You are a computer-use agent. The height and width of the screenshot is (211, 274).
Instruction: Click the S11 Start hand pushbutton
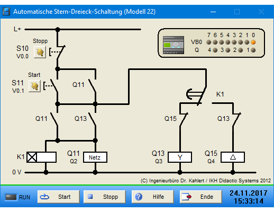[35, 86]
